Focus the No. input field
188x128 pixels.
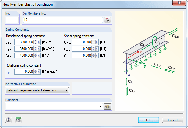(13, 20)
